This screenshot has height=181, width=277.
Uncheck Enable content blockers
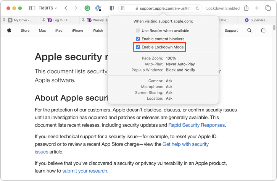pos(138,39)
